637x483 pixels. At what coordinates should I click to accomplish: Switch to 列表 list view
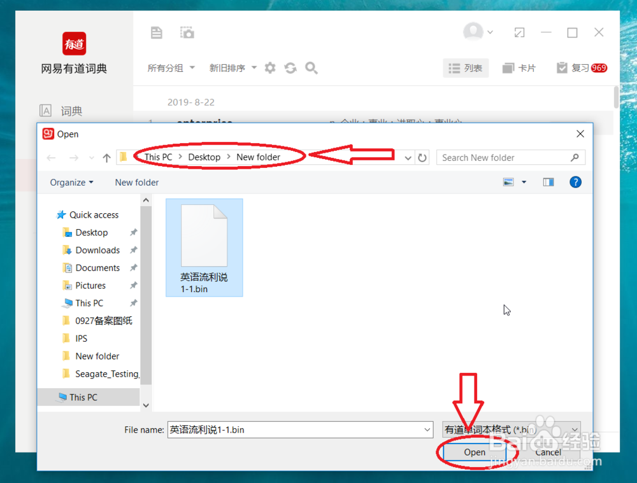(x=466, y=68)
